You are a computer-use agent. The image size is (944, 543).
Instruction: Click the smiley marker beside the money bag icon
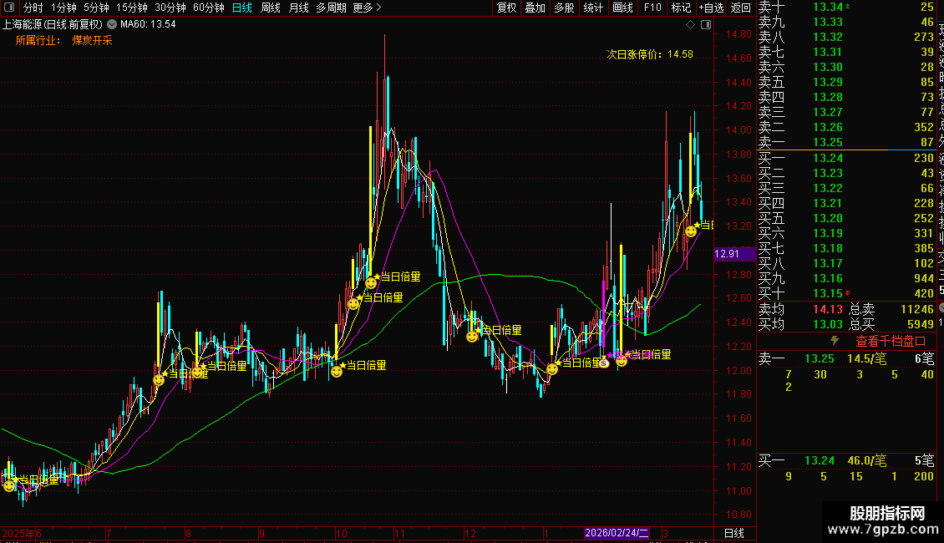(622, 361)
